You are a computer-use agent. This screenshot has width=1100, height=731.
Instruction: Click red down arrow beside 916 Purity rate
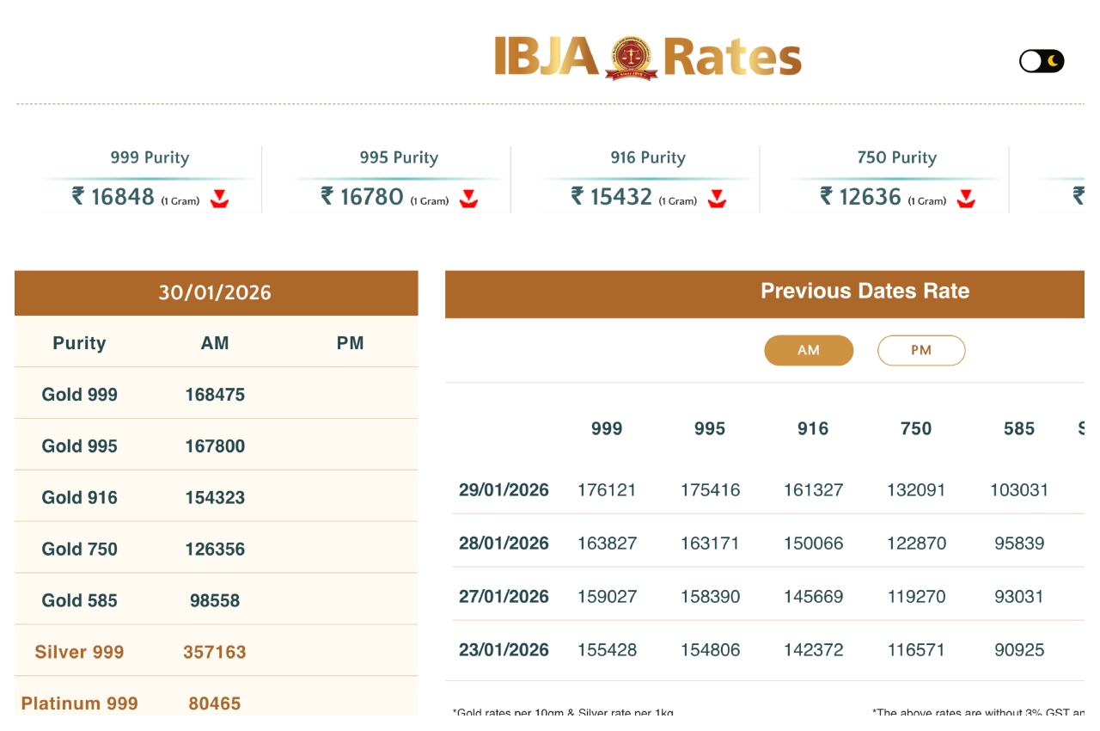(717, 200)
